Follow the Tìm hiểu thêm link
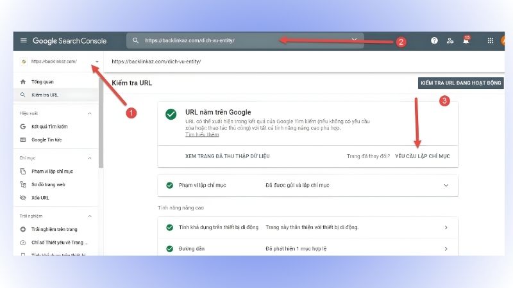Viewport: 513px width, 288px height. coord(202,134)
